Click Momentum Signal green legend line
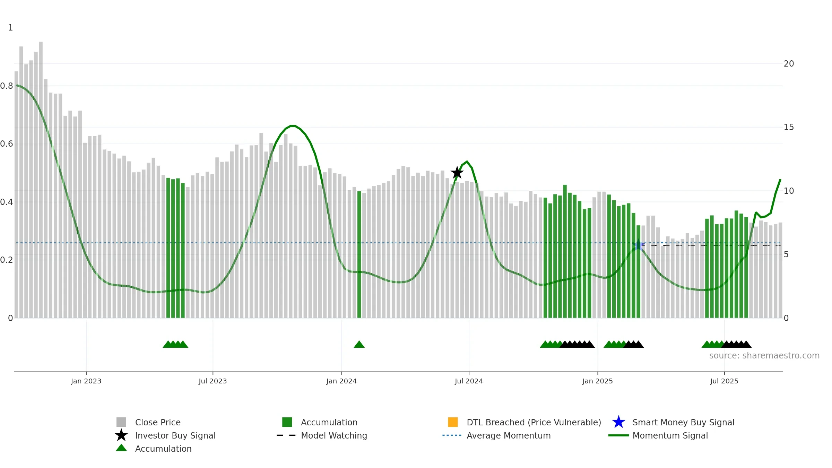Image resolution: width=832 pixels, height=468 pixels. (x=618, y=435)
